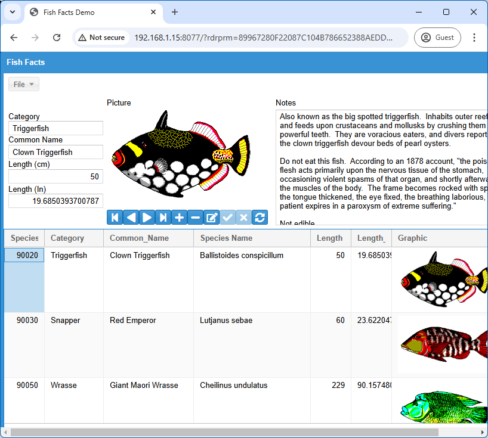
Task: Select the Fish Facts Demo tab
Action: tap(89, 12)
